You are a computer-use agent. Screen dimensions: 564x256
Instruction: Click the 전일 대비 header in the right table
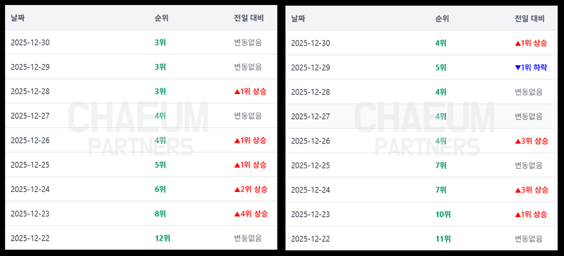pos(531,19)
